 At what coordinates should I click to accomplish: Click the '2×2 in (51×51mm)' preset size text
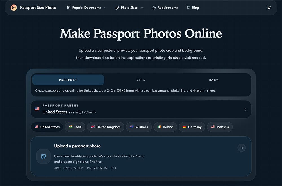82,112
